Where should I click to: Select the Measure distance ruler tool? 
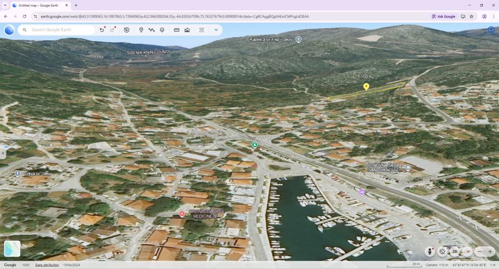click(176, 29)
